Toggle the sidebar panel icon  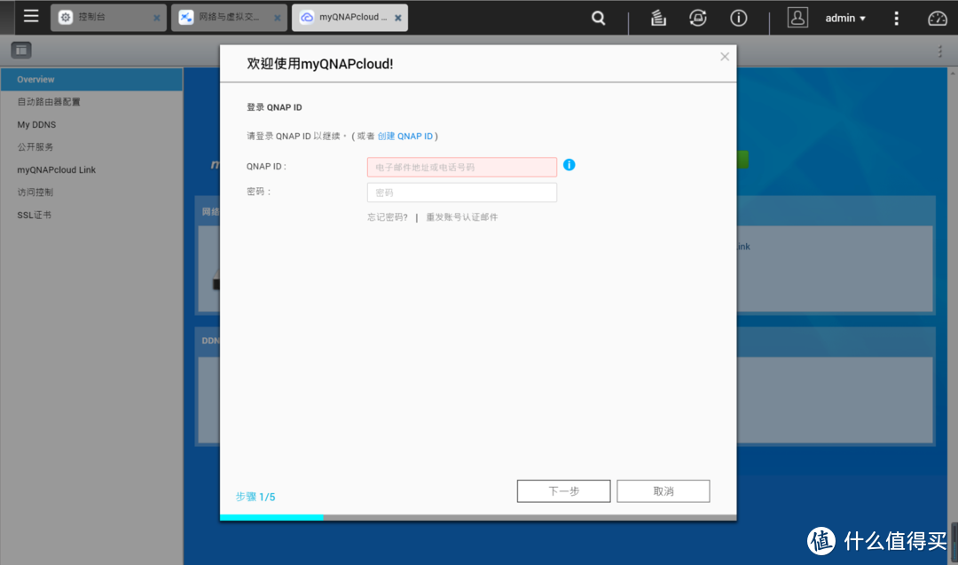(x=20, y=50)
